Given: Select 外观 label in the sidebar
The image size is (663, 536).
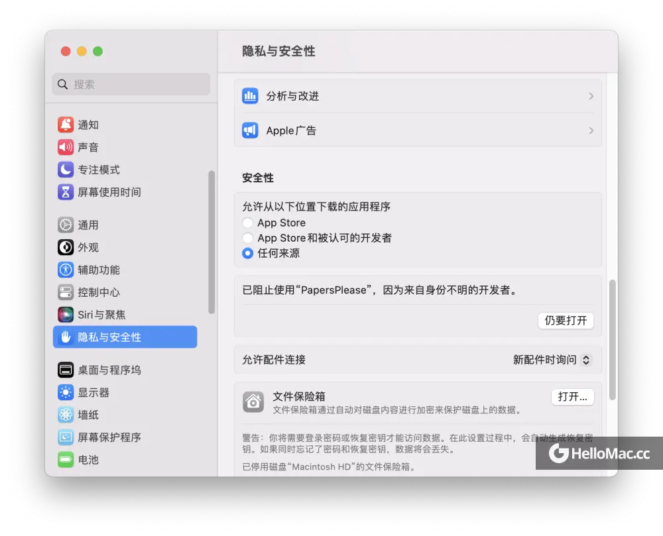Looking at the screenshot, I should pyautogui.click(x=88, y=248).
